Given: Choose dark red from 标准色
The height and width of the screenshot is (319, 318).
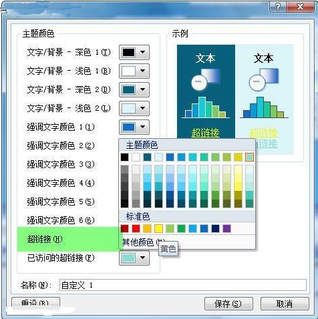Looking at the screenshot, I should [125, 228].
